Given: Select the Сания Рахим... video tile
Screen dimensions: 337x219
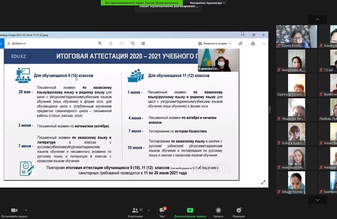Looking at the screenshot, I should coord(296,36).
